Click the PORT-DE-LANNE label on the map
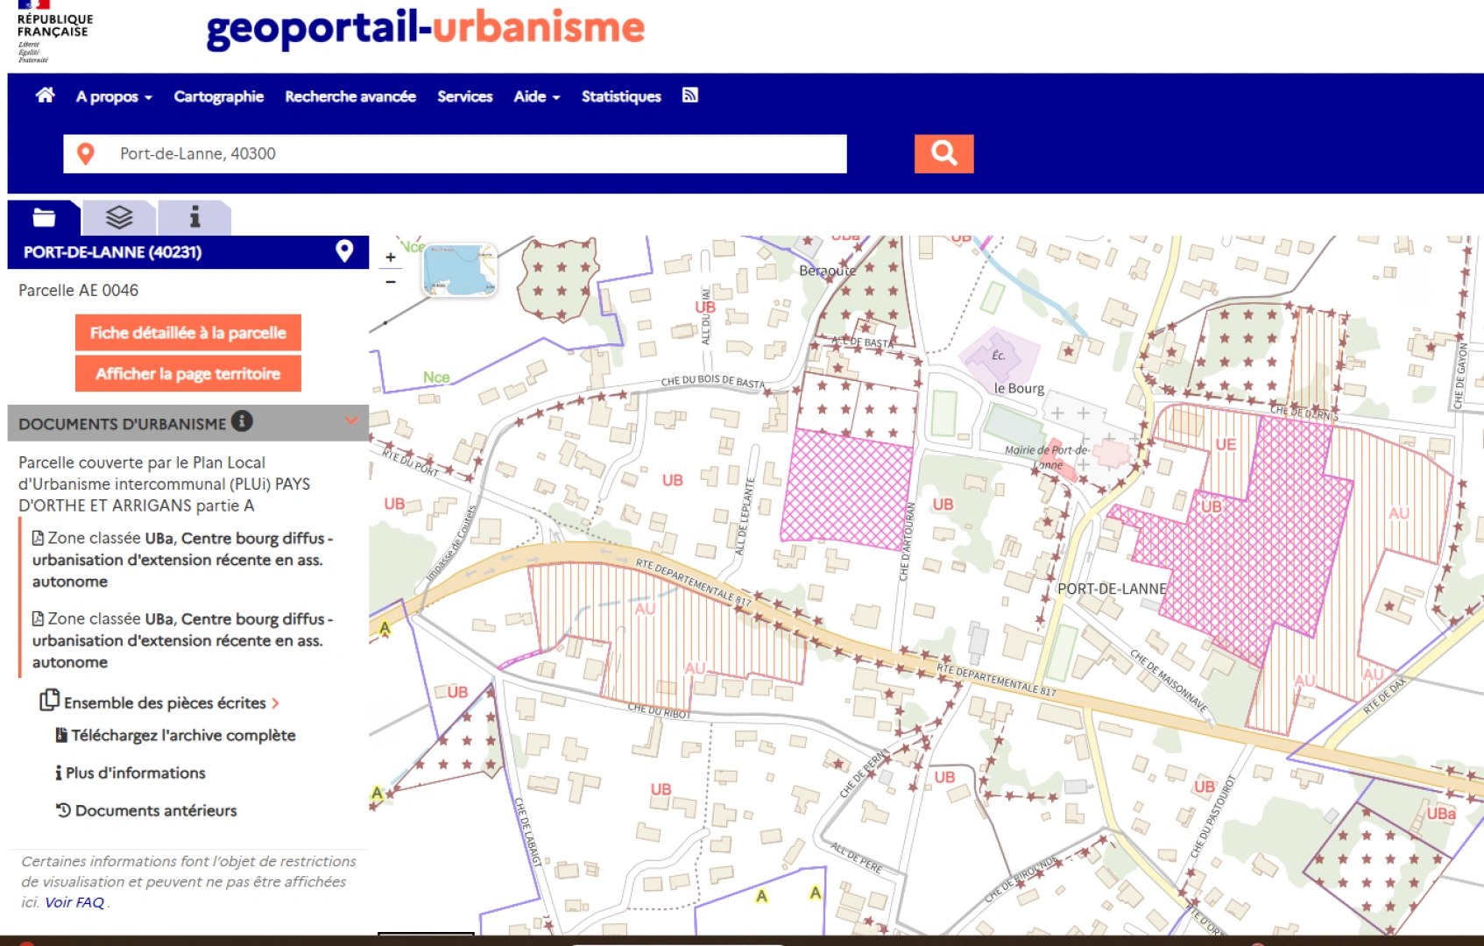 pos(1112,589)
